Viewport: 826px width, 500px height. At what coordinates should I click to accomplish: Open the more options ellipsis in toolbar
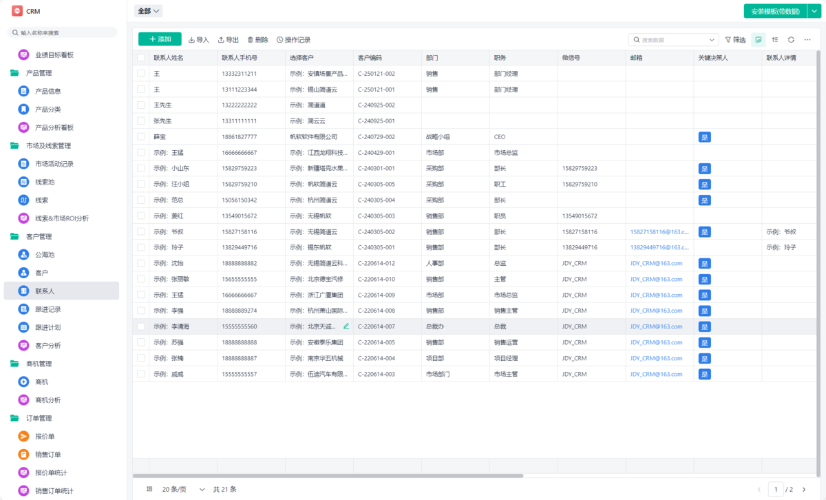coord(807,40)
